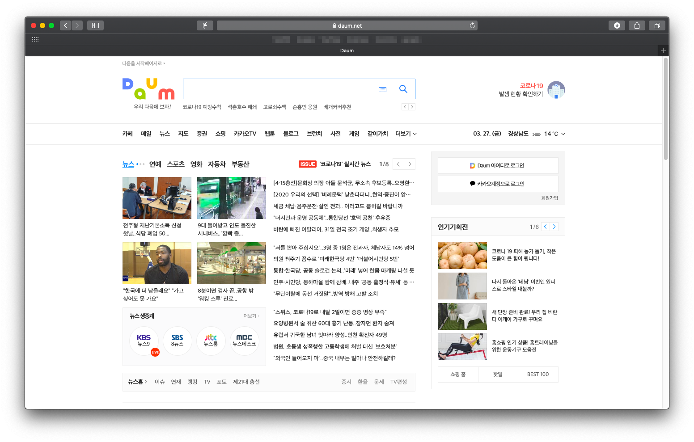Screen dimensions: 694x442
Task: Open the 제21대 총선 link
Action: coord(246,382)
